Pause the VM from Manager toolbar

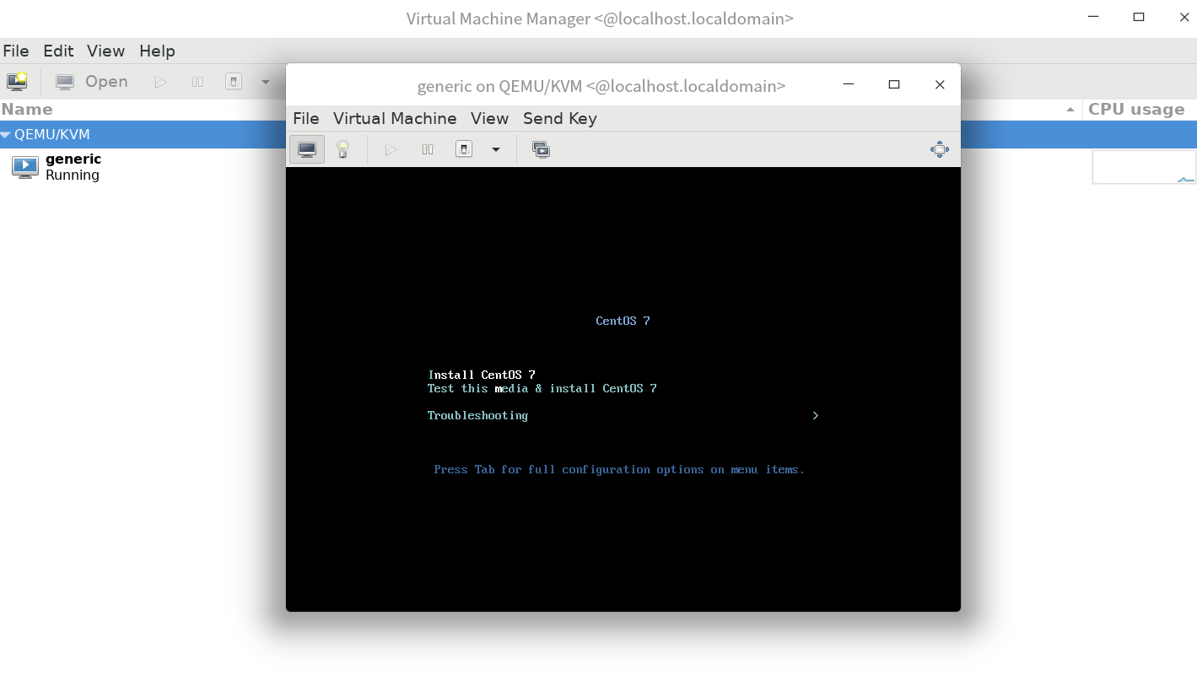(x=197, y=82)
